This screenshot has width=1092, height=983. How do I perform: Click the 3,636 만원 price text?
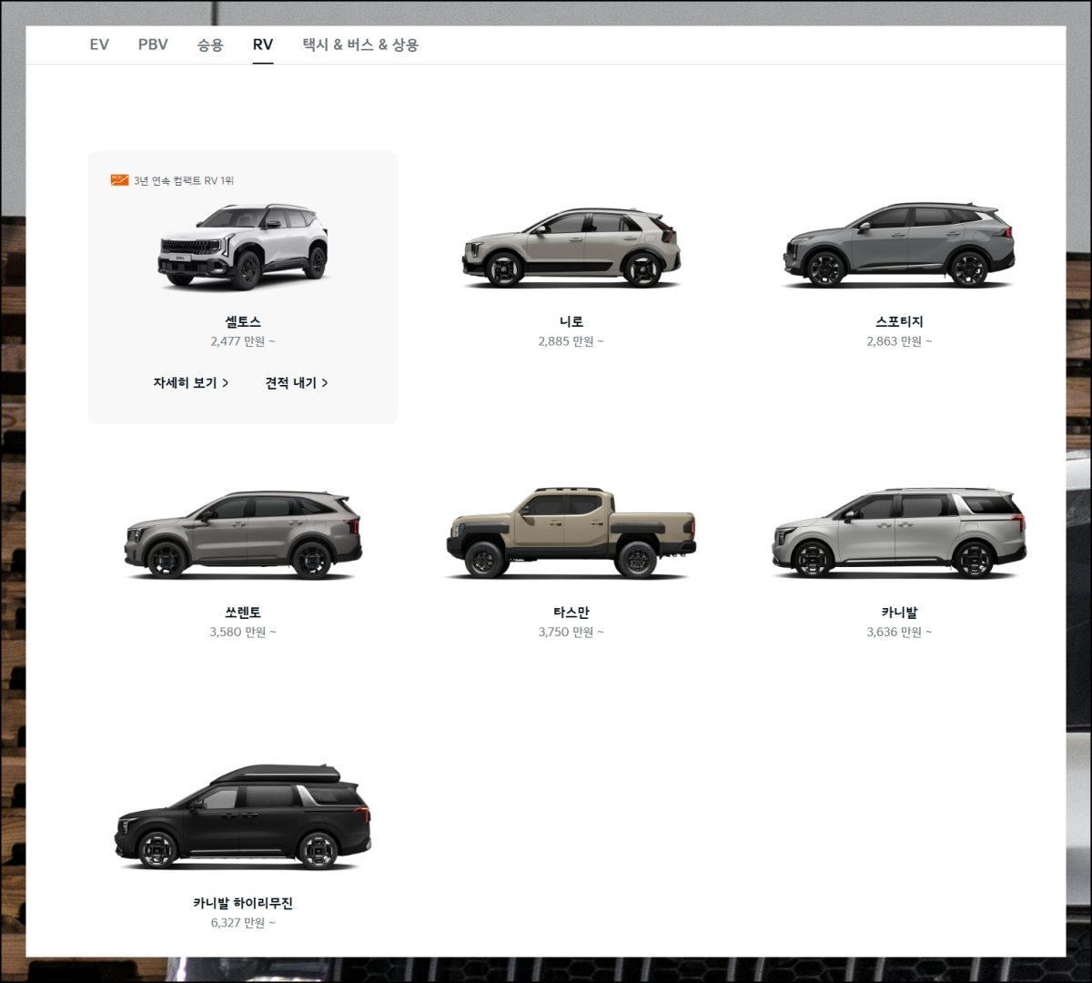(899, 632)
